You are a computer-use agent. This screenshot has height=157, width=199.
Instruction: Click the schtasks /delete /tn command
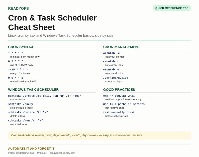28,112
